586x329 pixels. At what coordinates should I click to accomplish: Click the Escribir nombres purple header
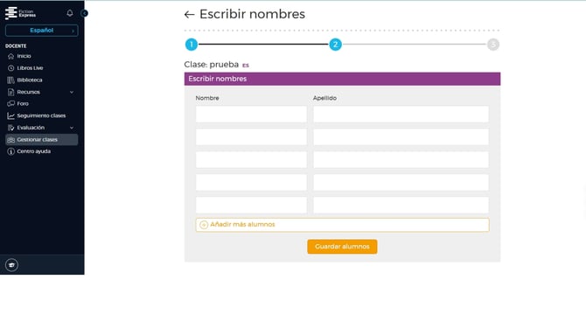[x=342, y=79]
